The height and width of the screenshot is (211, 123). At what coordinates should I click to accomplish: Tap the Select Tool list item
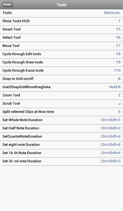pyautogui.click(x=61, y=38)
